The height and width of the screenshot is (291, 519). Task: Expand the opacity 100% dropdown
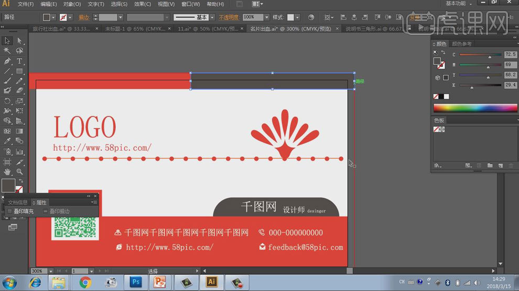tap(267, 17)
